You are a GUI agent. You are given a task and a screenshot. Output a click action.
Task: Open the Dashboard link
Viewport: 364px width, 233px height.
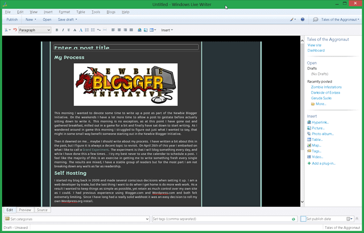pos(316,51)
